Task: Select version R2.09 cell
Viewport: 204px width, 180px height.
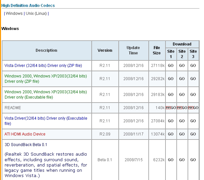Action: point(105,134)
